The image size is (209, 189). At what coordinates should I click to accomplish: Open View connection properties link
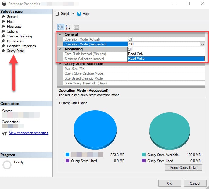click(29, 133)
